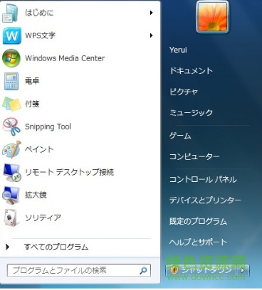Open the 拡大鏡 magnifier icon
Screen dimensions: 262x290
[x=11, y=195]
